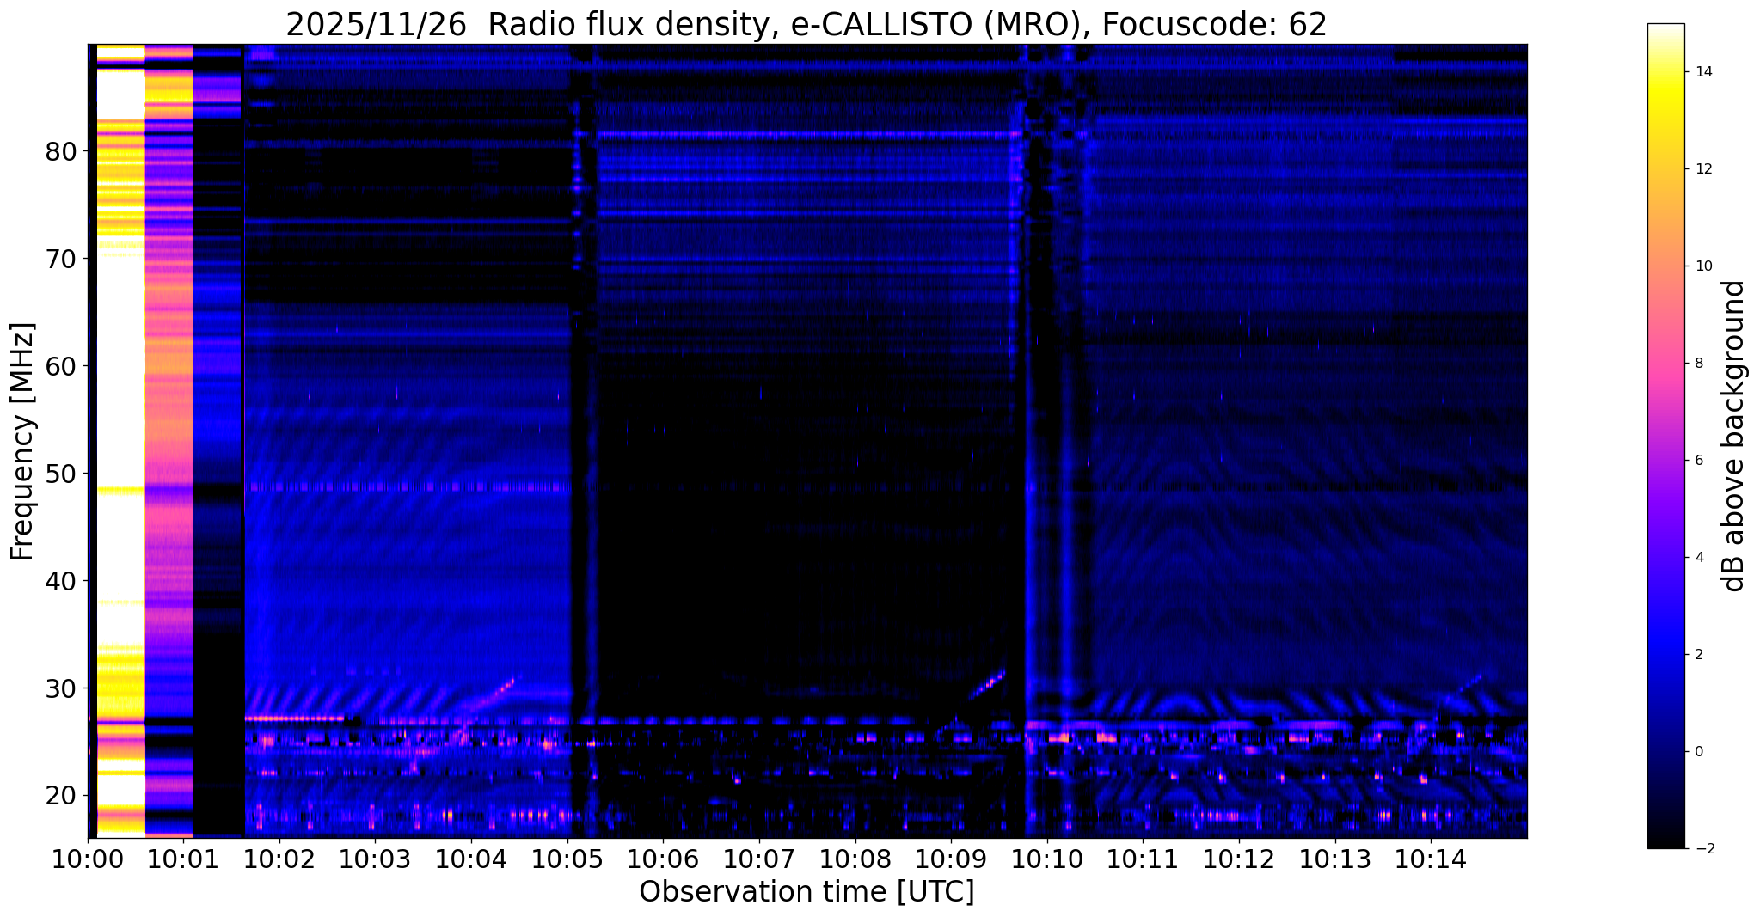Image resolution: width=1760 pixels, height=917 pixels.
Task: Click the 10:02 time tick label
Action: [x=279, y=859]
